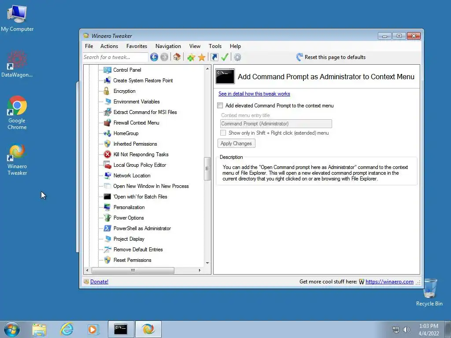This screenshot has height=338, width=451.
Task: Switch to Command Prompt taskbar button
Action: coord(121,329)
